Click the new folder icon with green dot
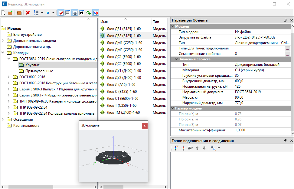This screenshot has width=294, height=189. click(x=10, y=13)
